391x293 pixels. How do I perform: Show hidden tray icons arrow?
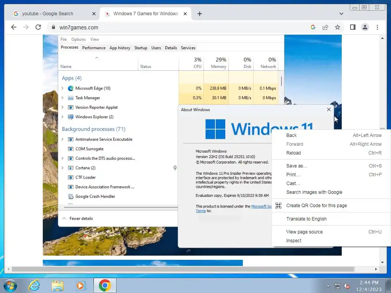[x=328, y=286]
